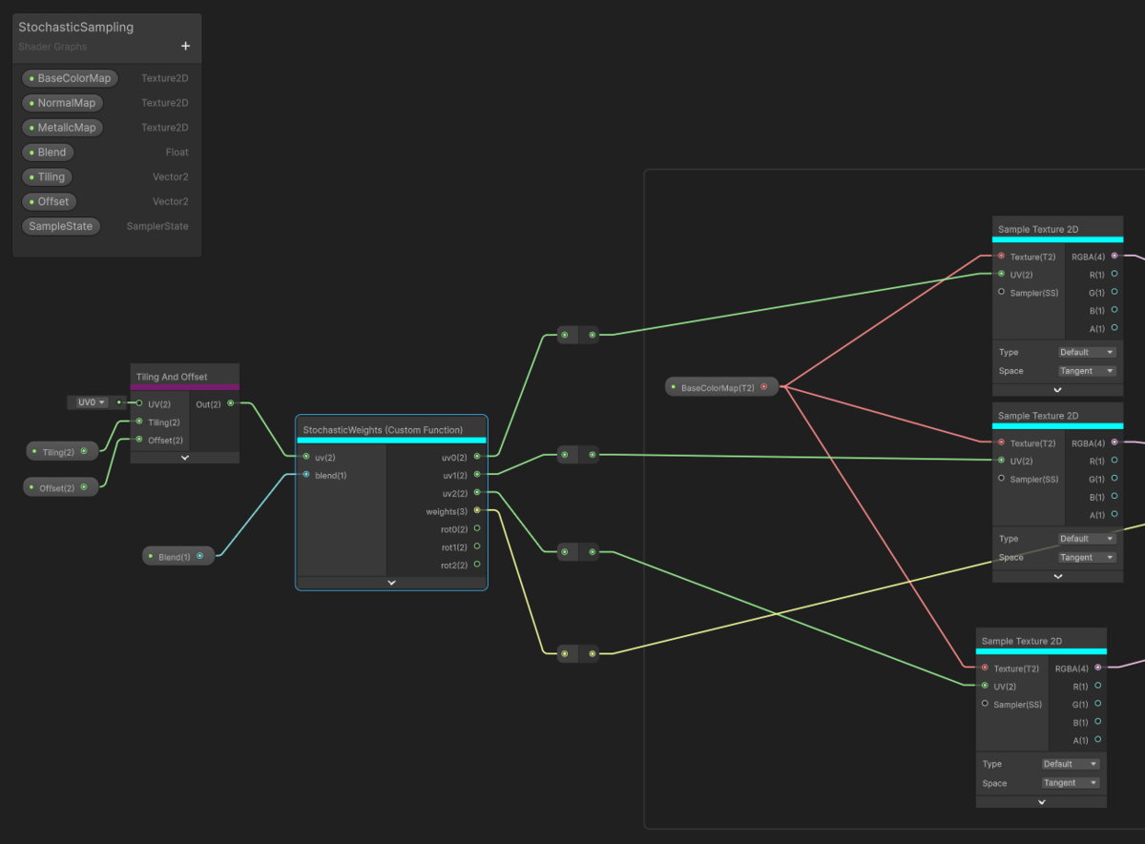Select the BaseColorMap property in the blackboard
This screenshot has width=1145, height=844.
pos(70,78)
